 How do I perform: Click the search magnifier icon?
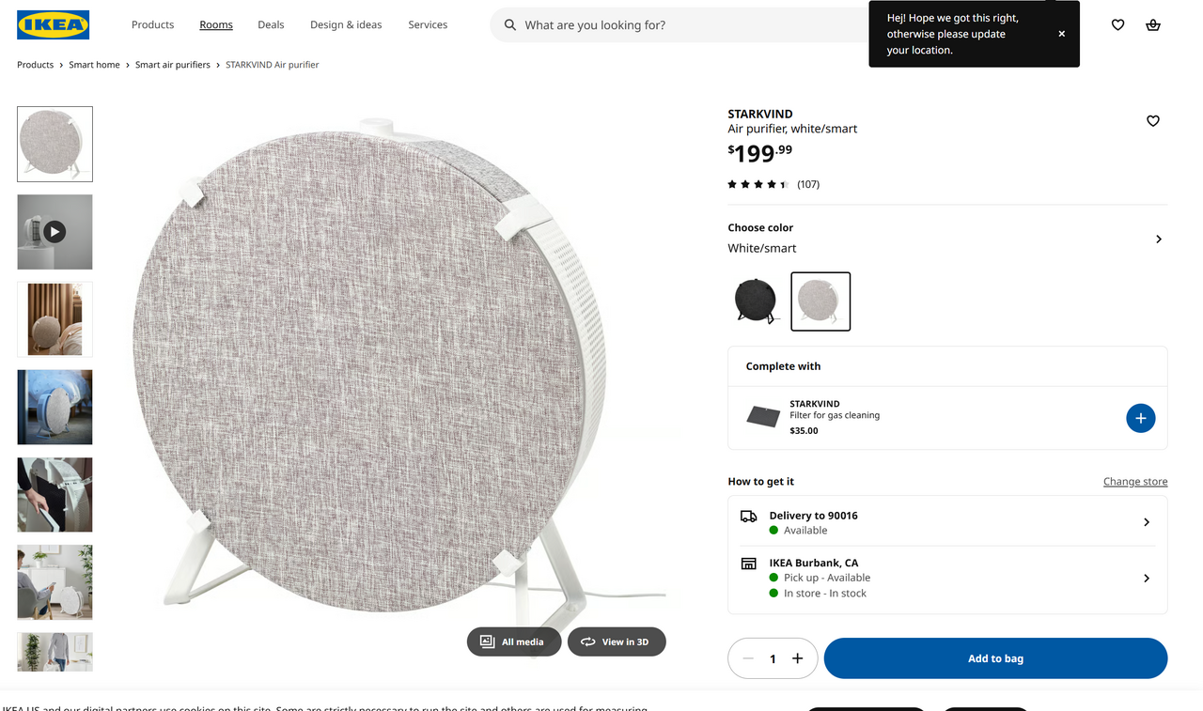510,25
